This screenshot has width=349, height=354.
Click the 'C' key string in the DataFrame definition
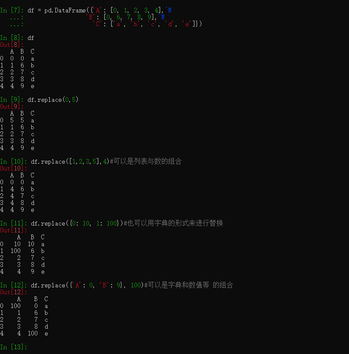[x=97, y=24]
